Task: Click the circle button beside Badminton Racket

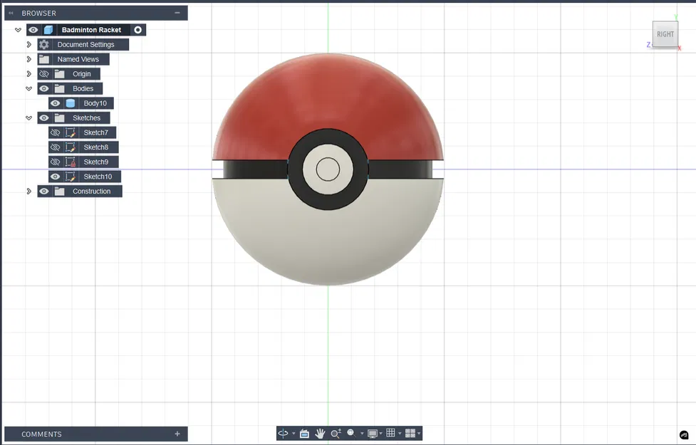Action: pos(137,29)
